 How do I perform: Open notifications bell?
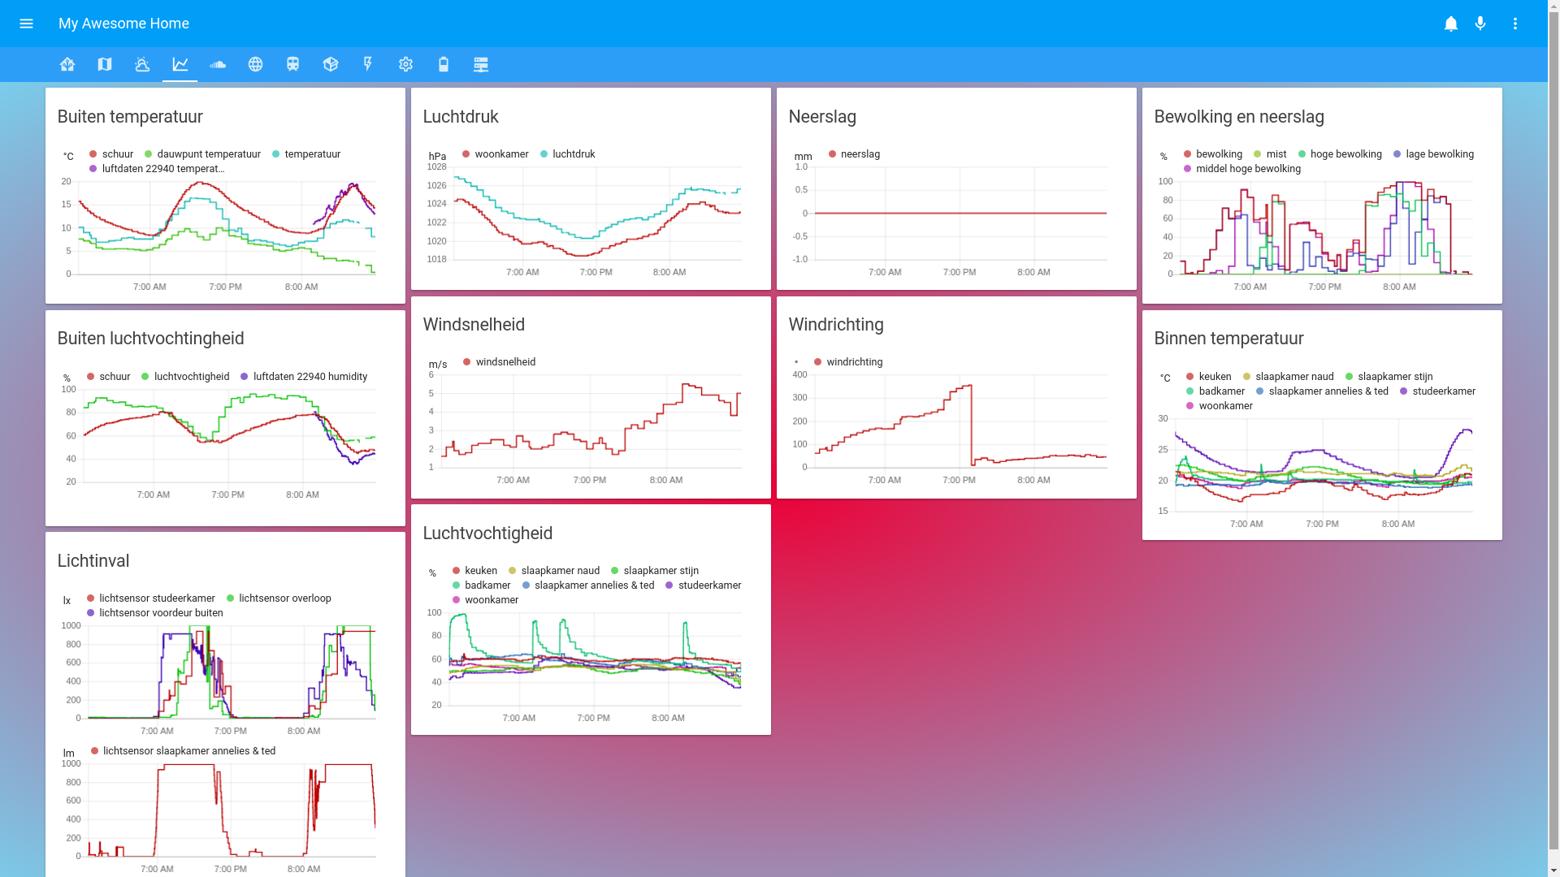click(1450, 24)
